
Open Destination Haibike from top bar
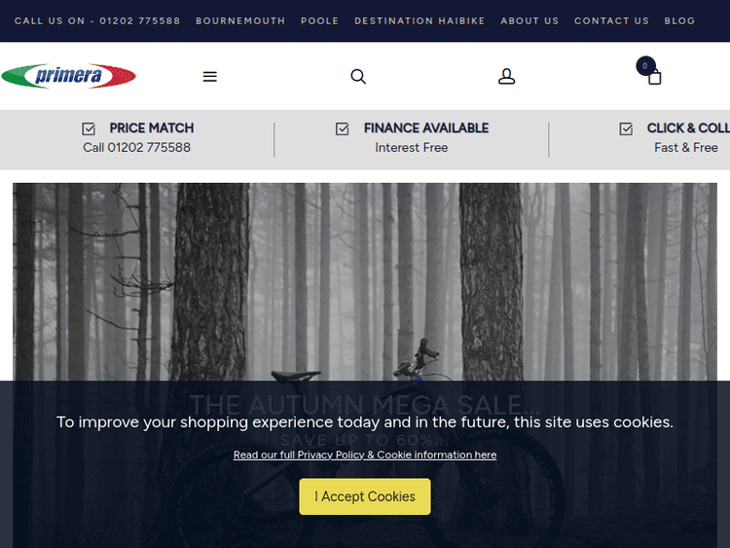coord(420,20)
